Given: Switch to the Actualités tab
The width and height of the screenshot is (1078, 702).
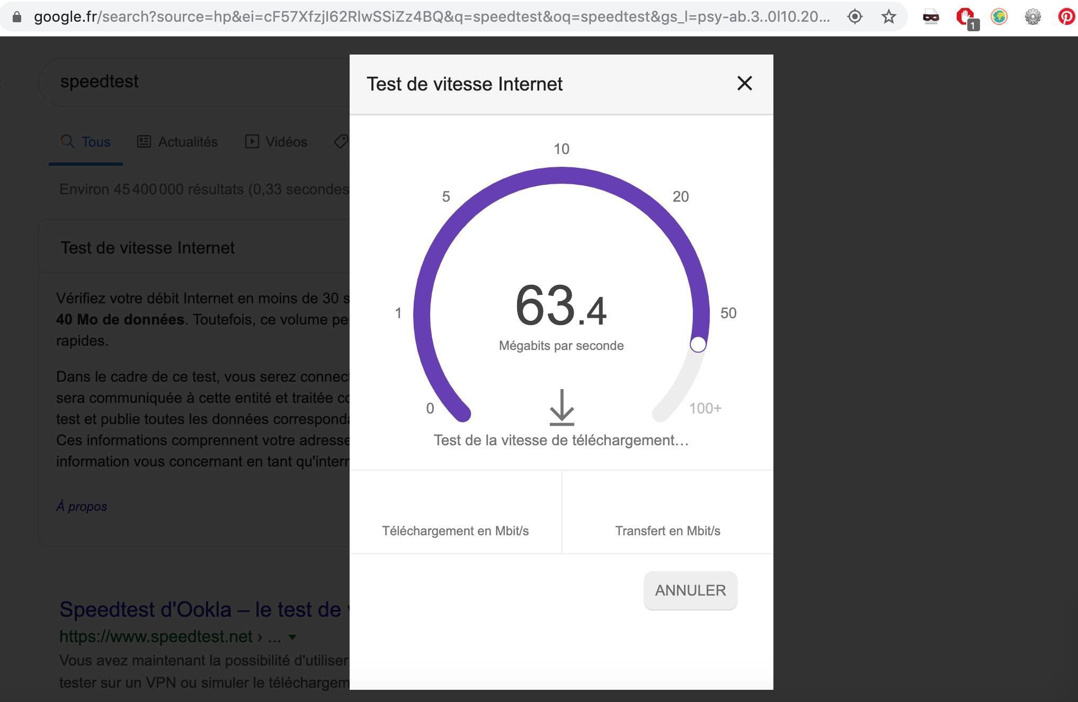Looking at the screenshot, I should click(x=177, y=142).
